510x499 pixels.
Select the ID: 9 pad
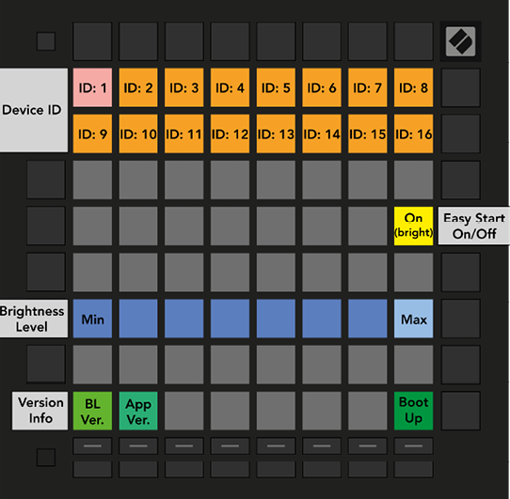pos(92,133)
